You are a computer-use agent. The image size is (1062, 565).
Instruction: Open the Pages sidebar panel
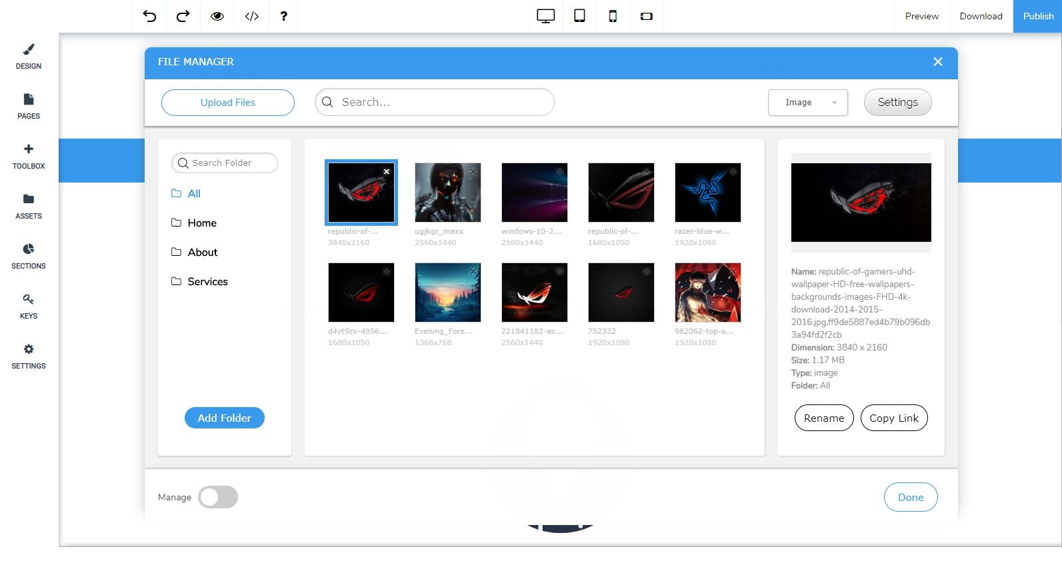tap(29, 107)
